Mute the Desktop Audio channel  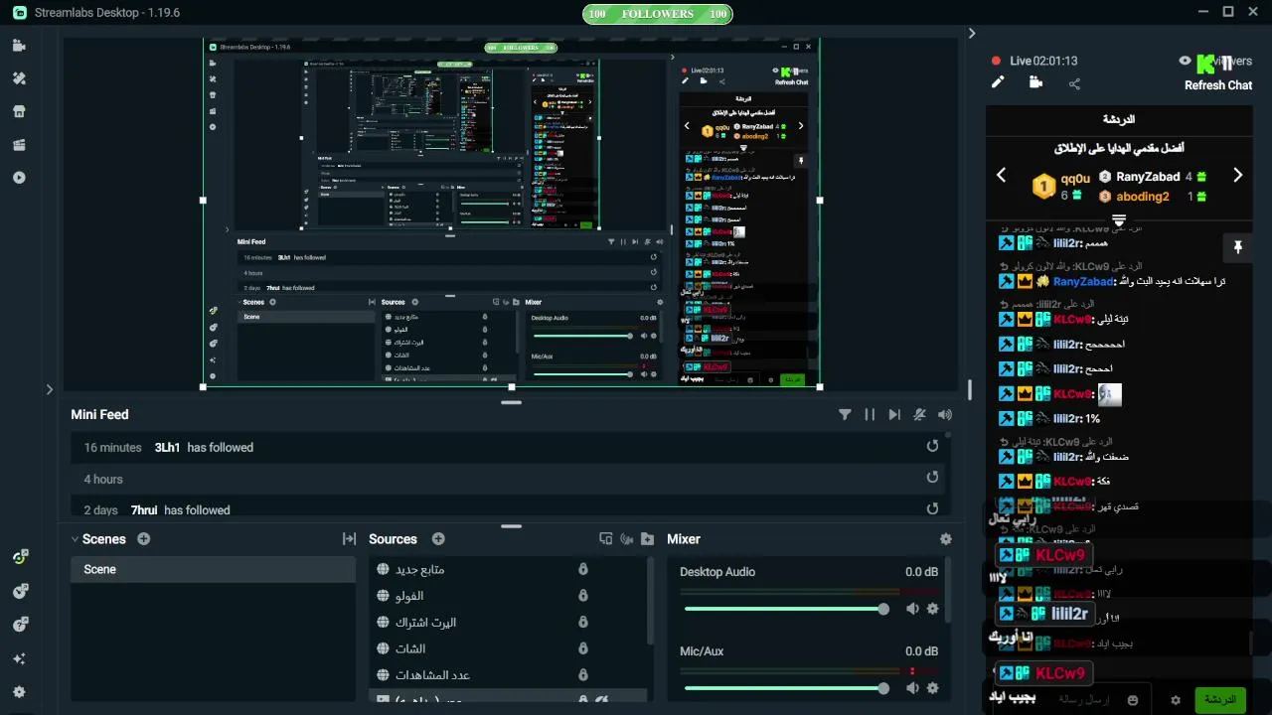click(x=912, y=609)
